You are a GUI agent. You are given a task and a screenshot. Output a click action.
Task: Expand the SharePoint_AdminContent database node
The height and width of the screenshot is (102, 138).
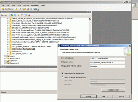click(8, 23)
